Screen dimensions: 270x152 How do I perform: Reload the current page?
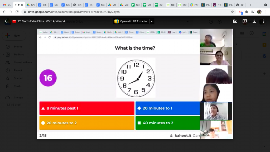17,12
